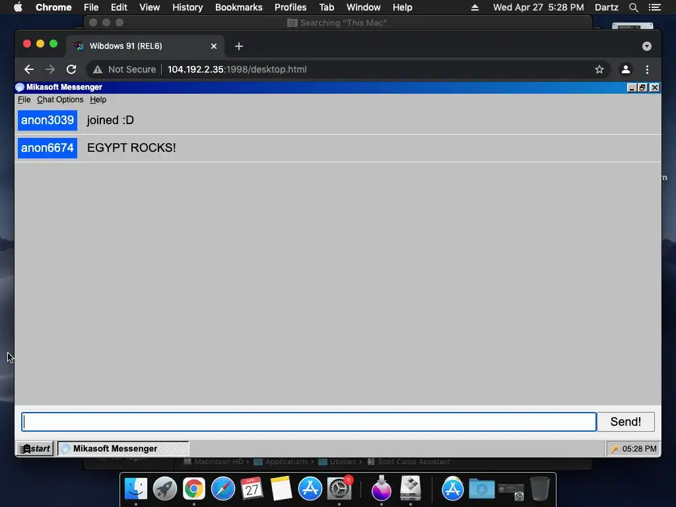Open disk utility drive icon near Trash
Image resolution: width=676 pixels, height=507 pixels.
[511, 490]
